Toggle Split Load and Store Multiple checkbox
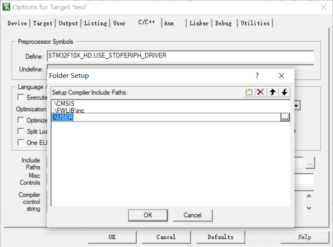The width and height of the screenshot is (333, 247). (x=20, y=131)
